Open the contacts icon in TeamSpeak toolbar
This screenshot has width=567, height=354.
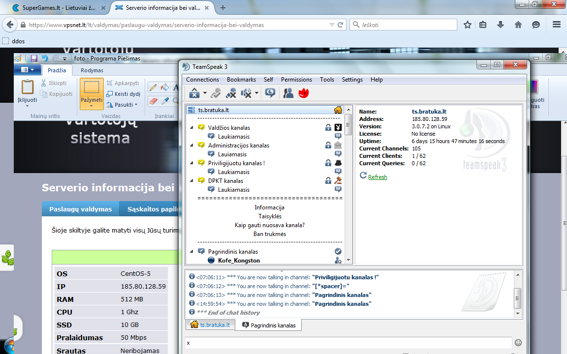288,93
